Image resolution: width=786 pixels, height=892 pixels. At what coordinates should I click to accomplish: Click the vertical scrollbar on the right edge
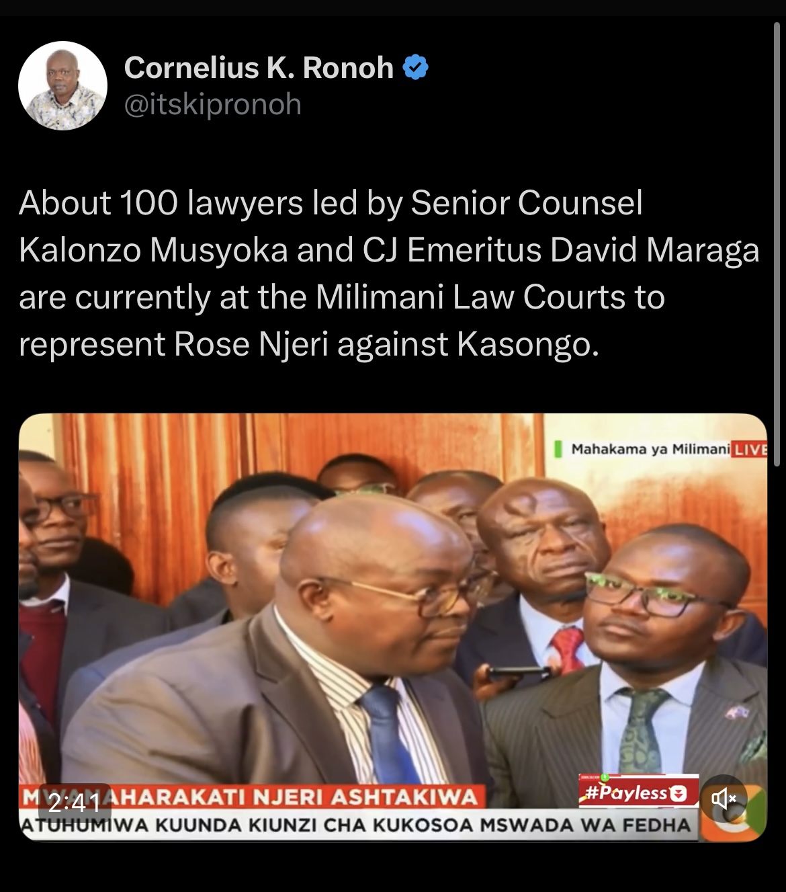[777, 243]
